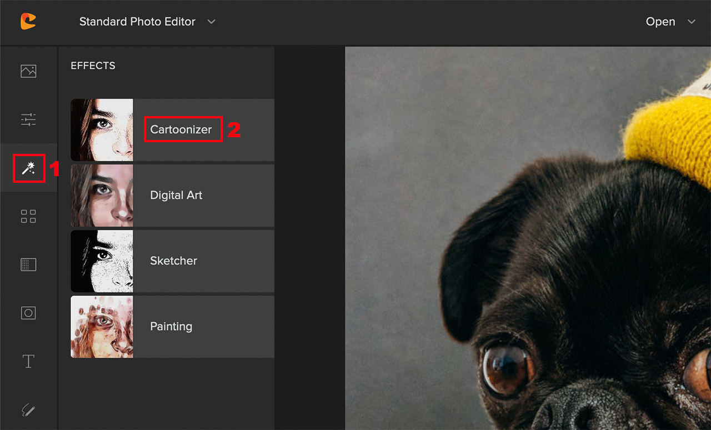Open the four-squares grid panel icon
The height and width of the screenshot is (430, 711).
tap(28, 217)
